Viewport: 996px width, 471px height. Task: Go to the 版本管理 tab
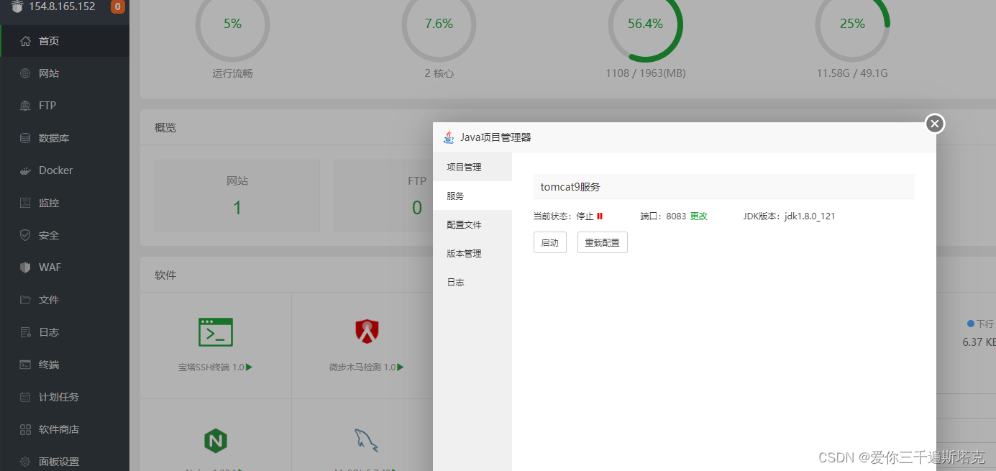point(472,253)
